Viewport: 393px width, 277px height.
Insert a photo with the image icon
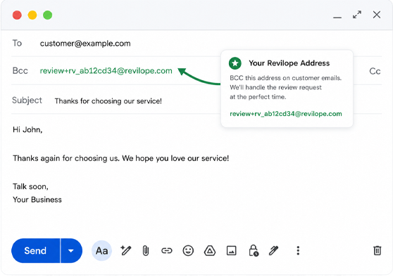coord(231,250)
